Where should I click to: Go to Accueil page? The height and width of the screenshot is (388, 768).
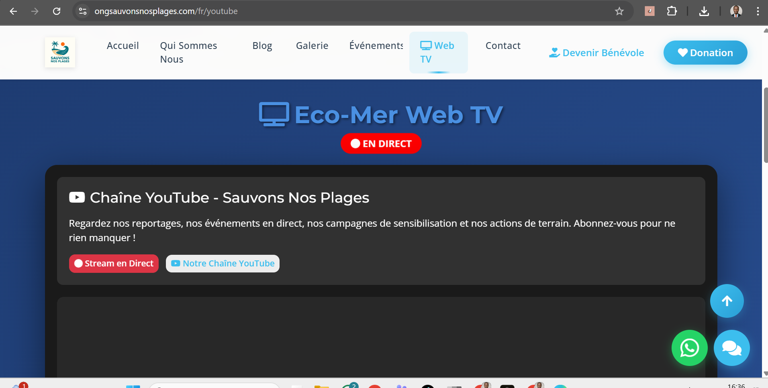123,46
